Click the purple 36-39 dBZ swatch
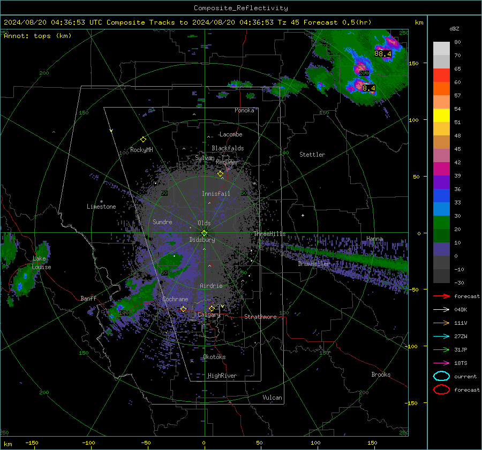The image size is (482, 450). click(441, 182)
